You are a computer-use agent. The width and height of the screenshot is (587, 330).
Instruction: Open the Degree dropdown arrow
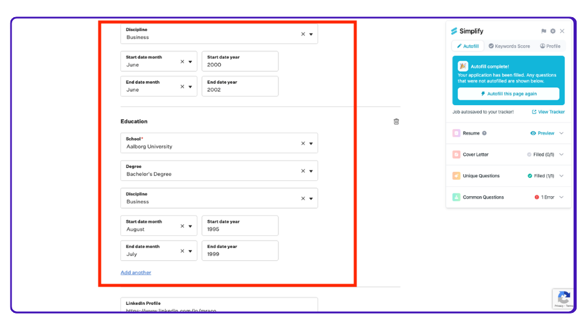pos(311,171)
